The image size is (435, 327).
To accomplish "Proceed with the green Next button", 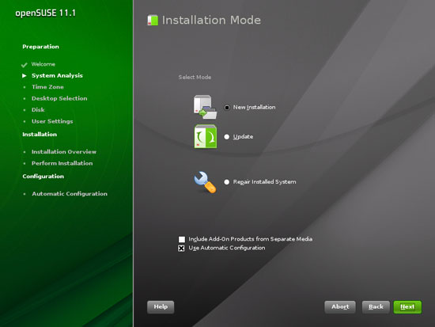I will [407, 307].
